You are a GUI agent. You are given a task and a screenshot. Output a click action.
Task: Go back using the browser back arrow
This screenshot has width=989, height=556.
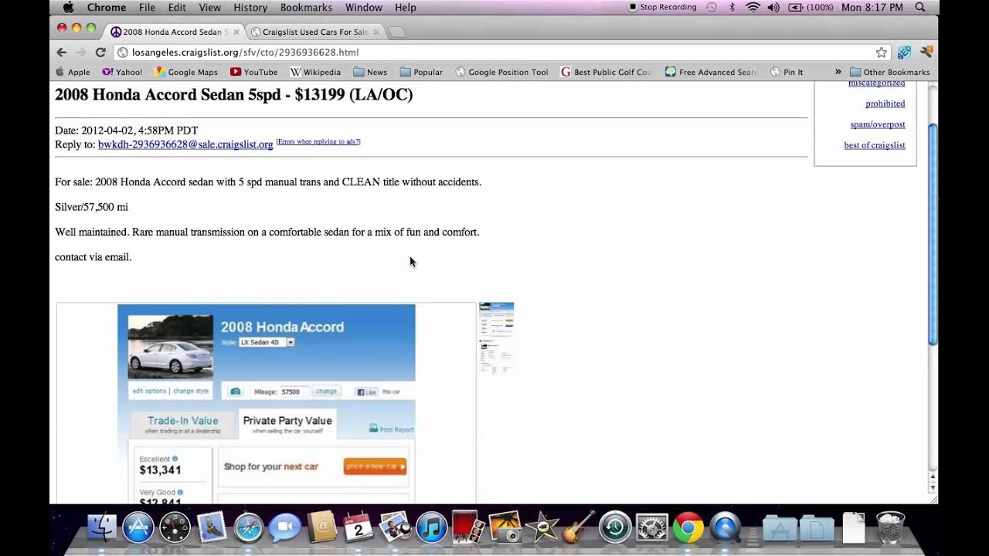(62, 52)
